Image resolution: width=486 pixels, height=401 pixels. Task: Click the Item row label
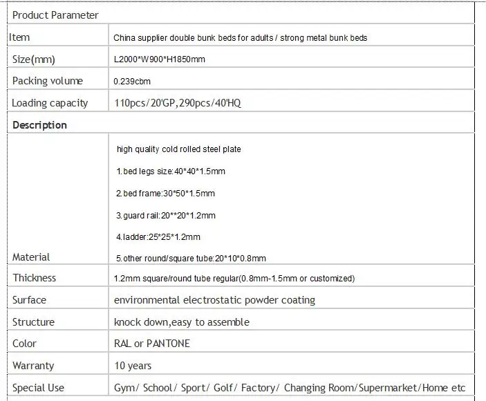click(21, 37)
